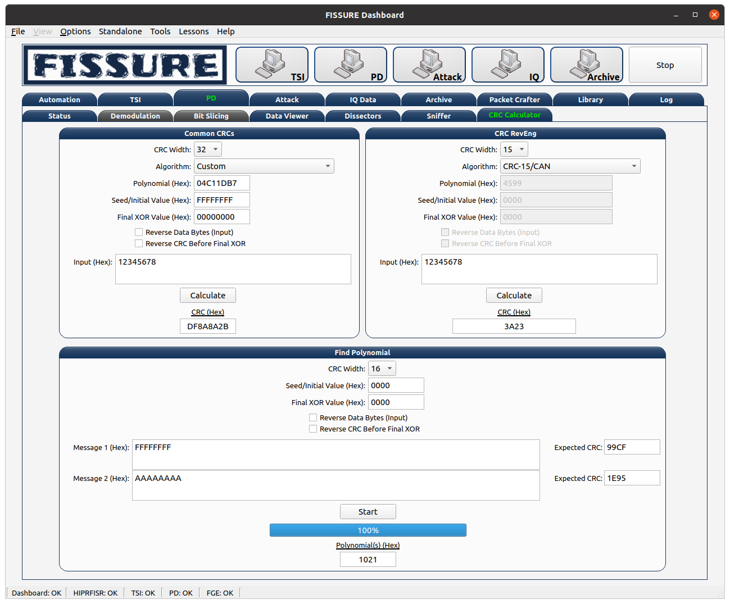This screenshot has width=730, height=604.
Task: Open the File menu
Action: 18,31
